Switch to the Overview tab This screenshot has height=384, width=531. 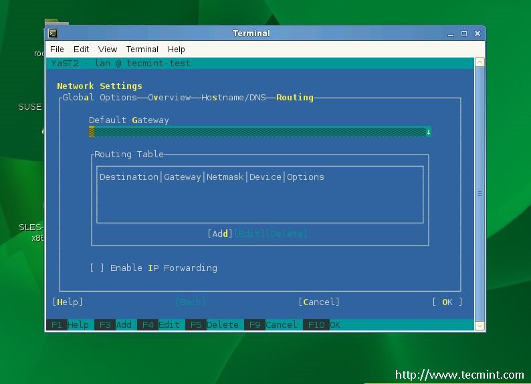tap(169, 98)
